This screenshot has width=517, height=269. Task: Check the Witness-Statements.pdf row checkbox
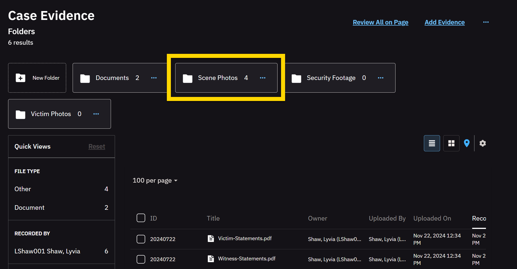[141, 259]
